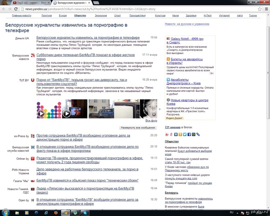Viewport: 270px width, 216px height.
Task: Open the 'Беларусь' sidebar heading
Action: tap(172, 193)
